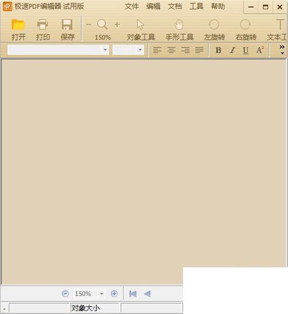Toggle superscript formatting
This screenshot has width=288, height=314.
click(x=260, y=50)
